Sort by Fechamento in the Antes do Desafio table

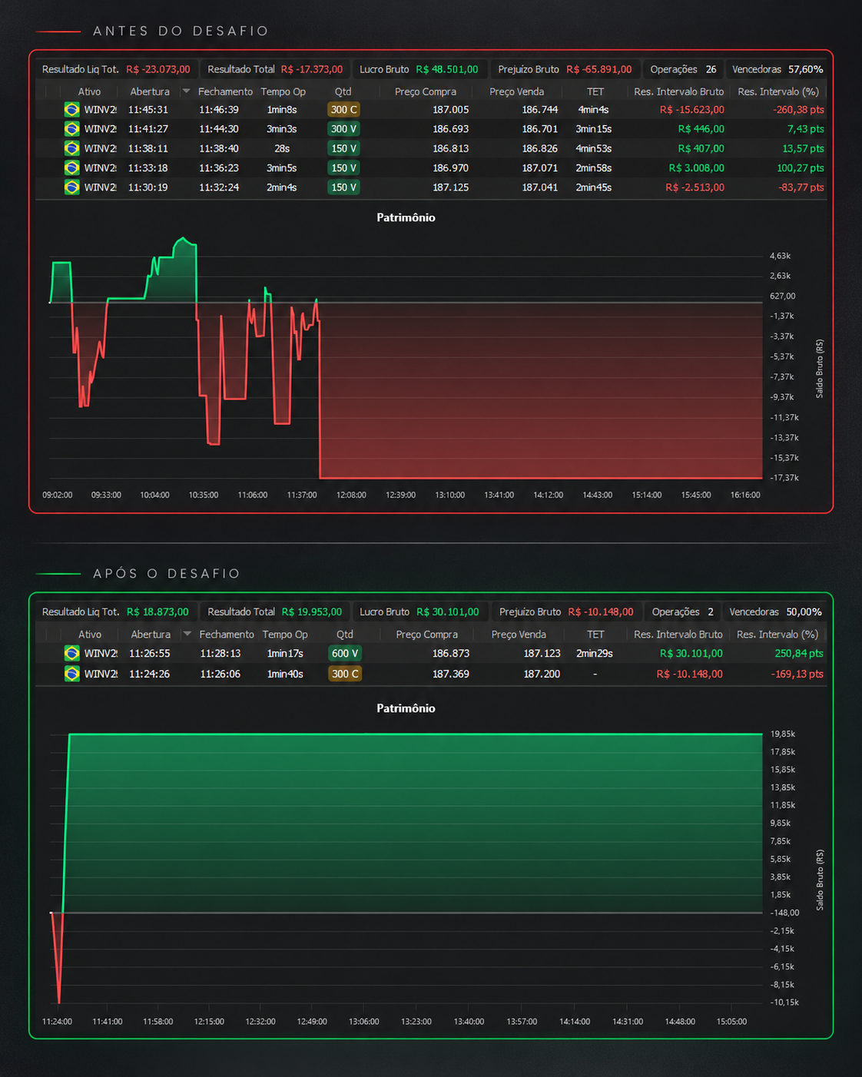[x=225, y=91]
